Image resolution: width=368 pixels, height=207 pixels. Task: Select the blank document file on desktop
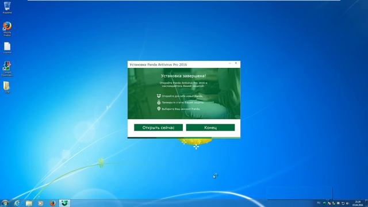tap(7, 48)
